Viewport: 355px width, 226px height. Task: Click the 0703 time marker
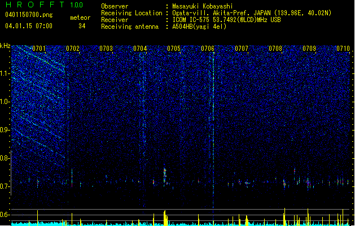(x=106, y=49)
